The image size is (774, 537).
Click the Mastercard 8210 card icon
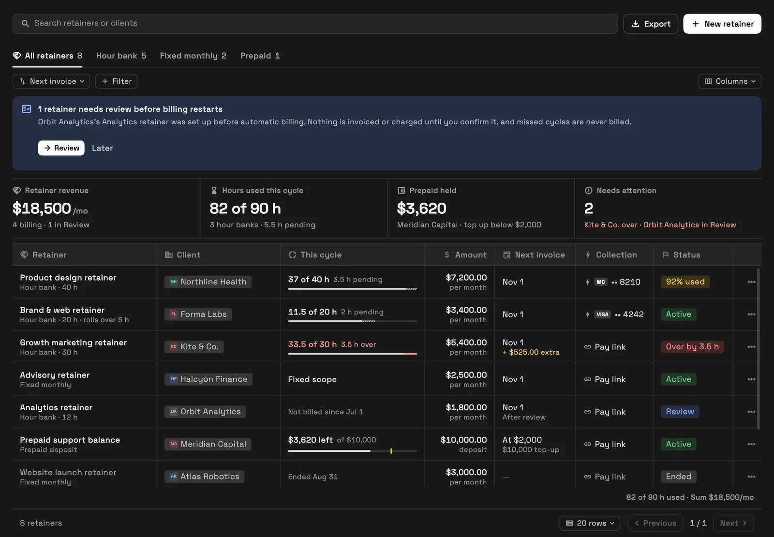[x=601, y=282]
